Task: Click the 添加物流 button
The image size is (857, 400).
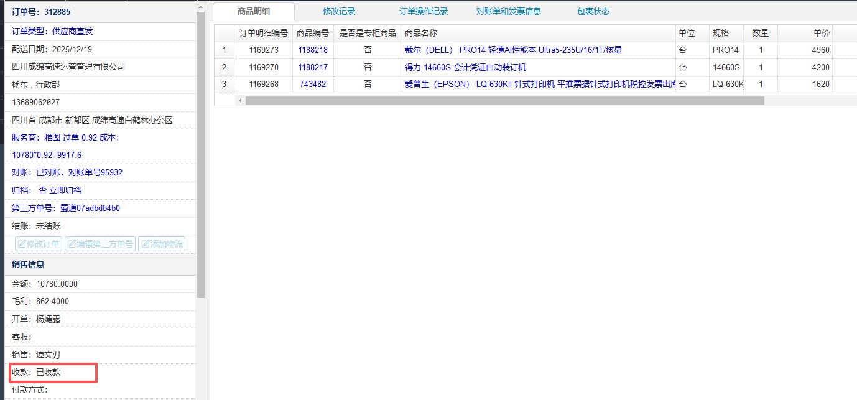Action: pyautogui.click(x=162, y=244)
